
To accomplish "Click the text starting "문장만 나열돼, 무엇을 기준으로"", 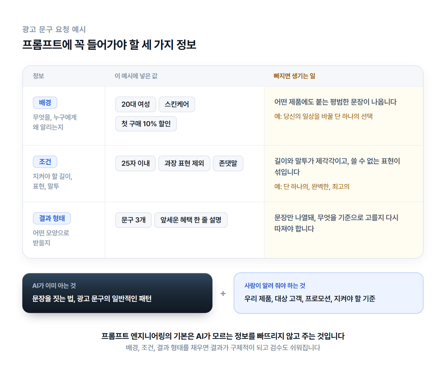I will (336, 223).
